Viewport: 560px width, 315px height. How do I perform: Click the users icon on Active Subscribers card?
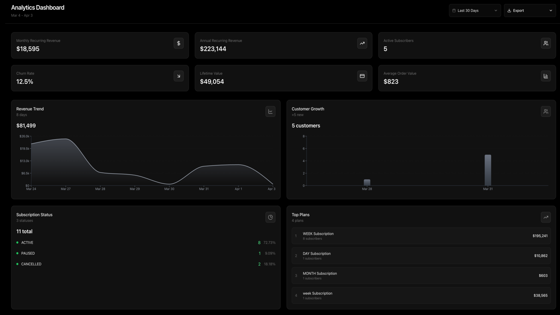(546, 43)
